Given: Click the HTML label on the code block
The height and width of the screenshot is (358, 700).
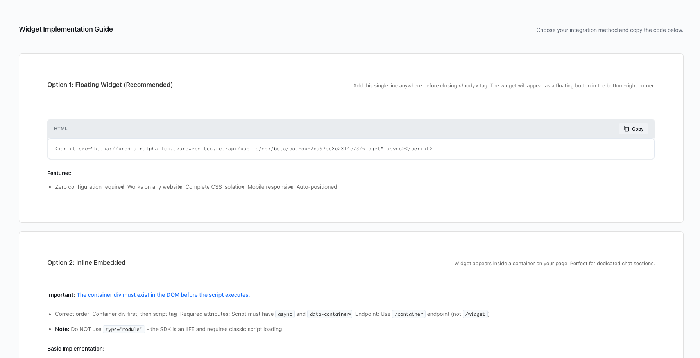Looking at the screenshot, I should [61, 128].
